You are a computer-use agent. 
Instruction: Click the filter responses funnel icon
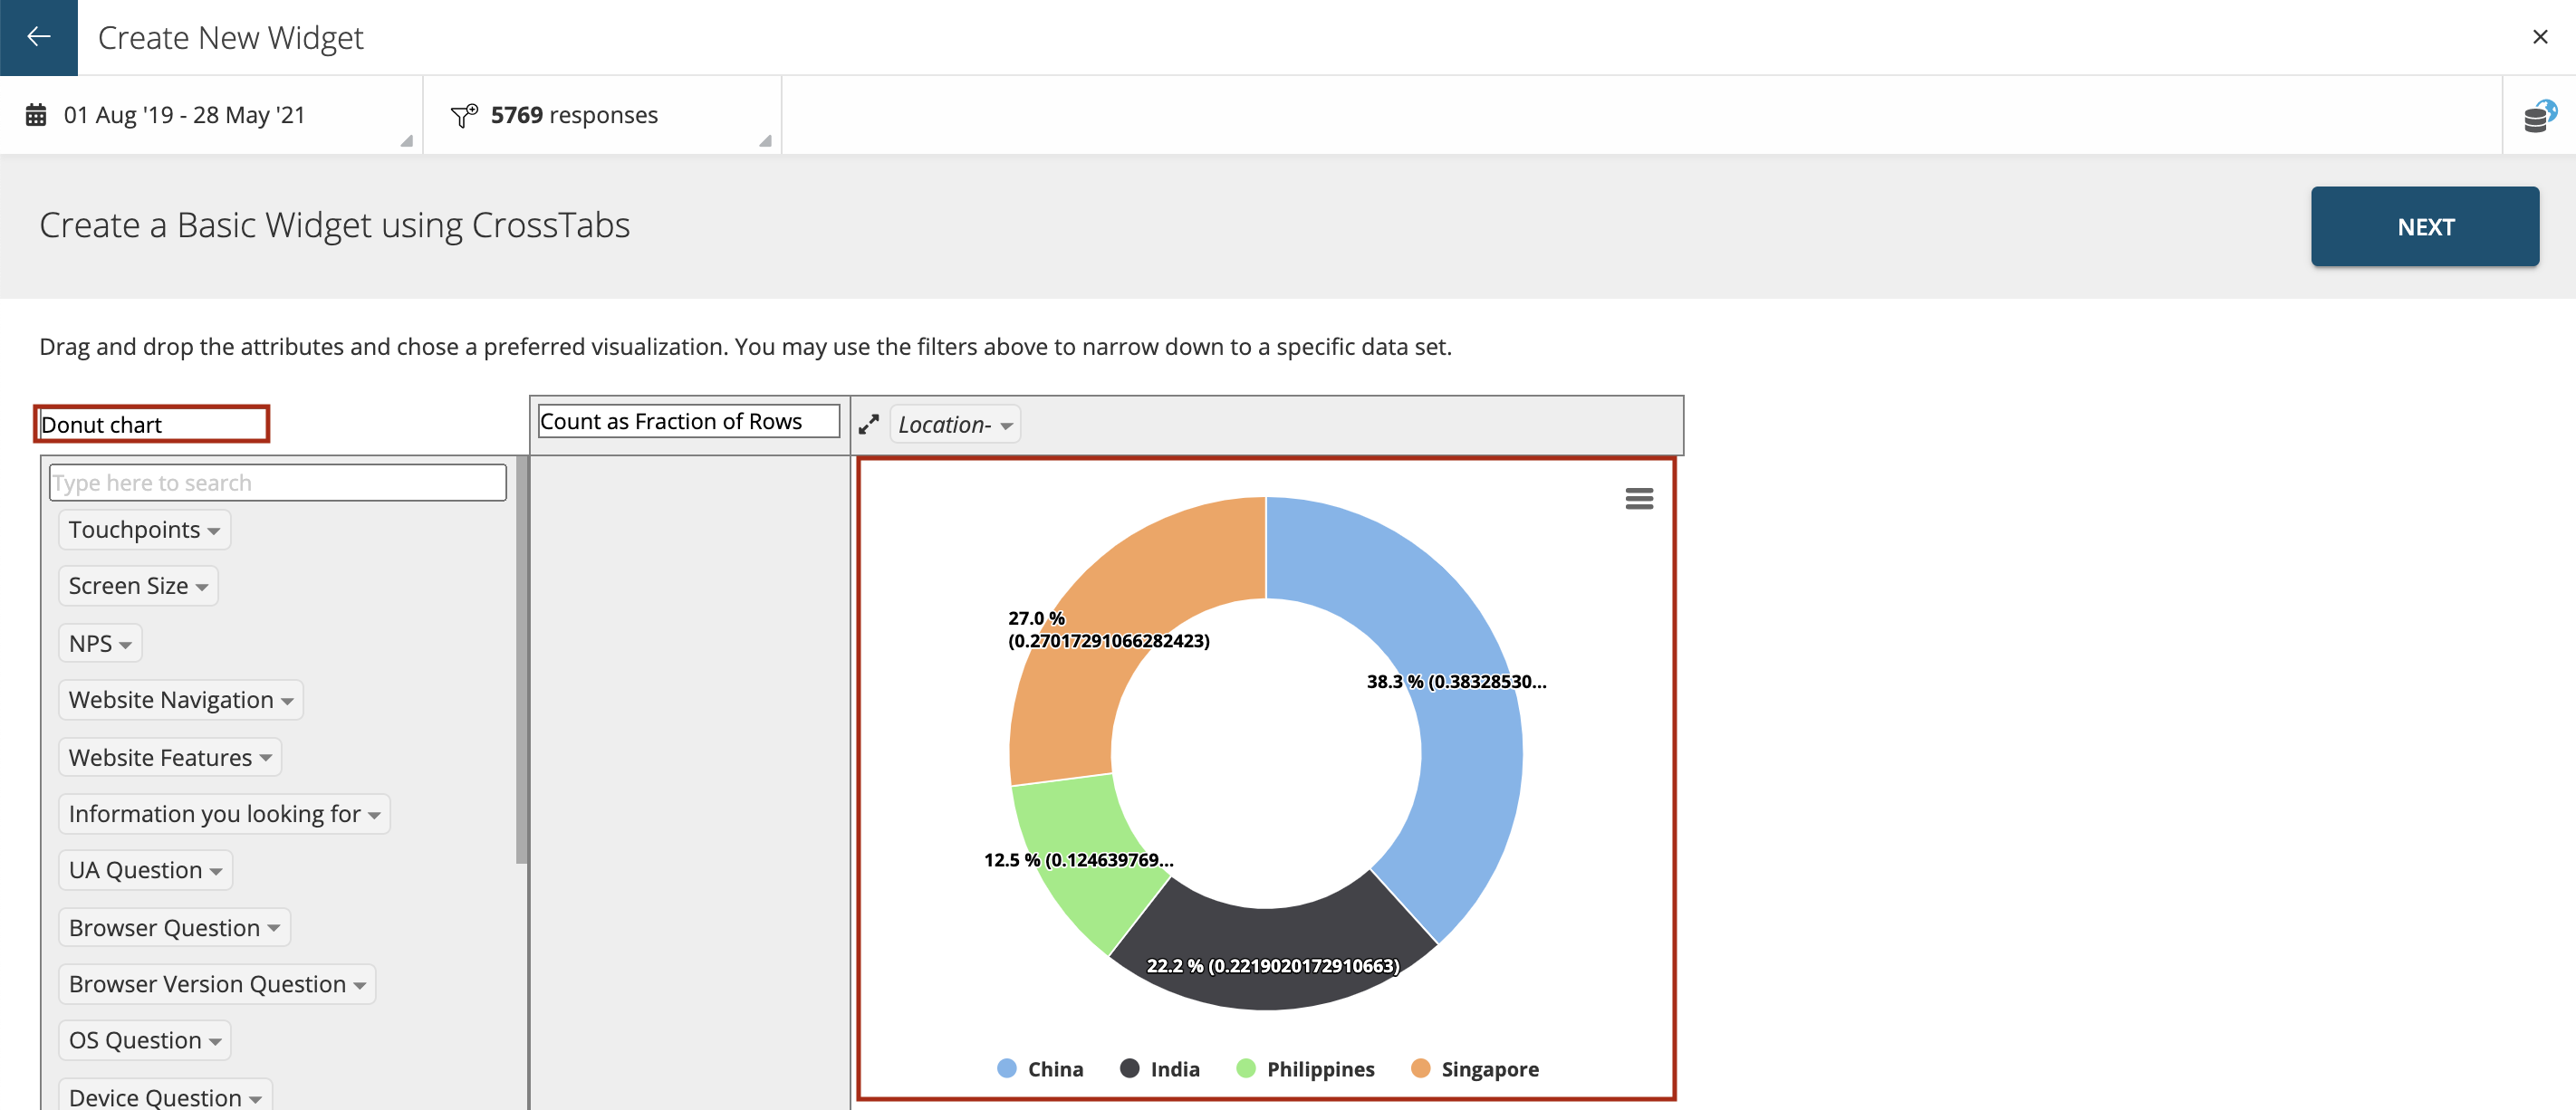coord(464,116)
